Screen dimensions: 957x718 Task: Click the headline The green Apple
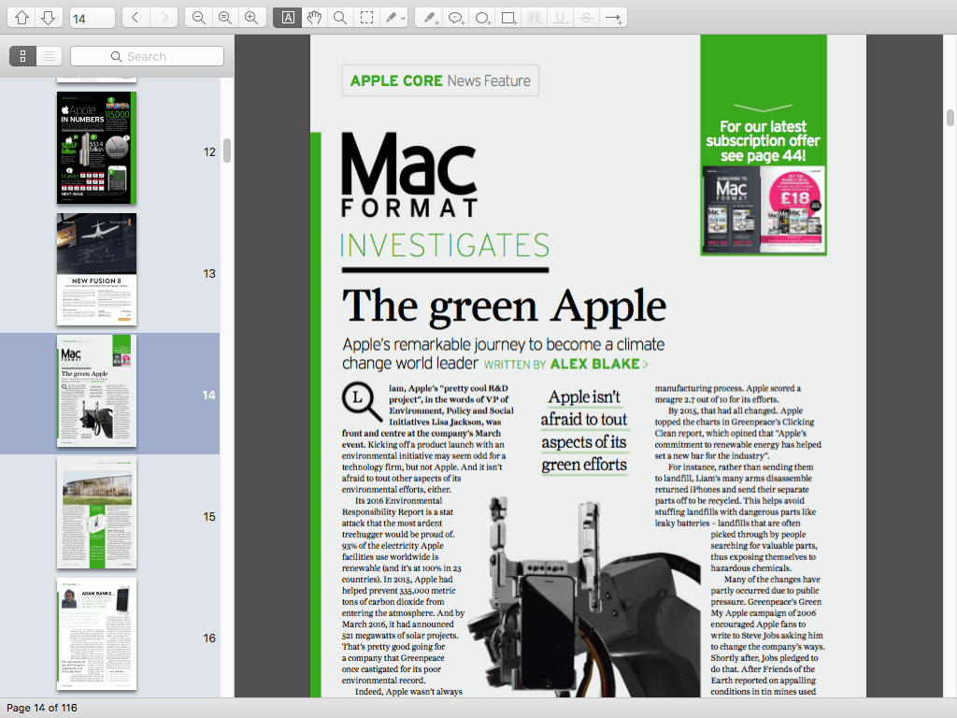(x=504, y=306)
